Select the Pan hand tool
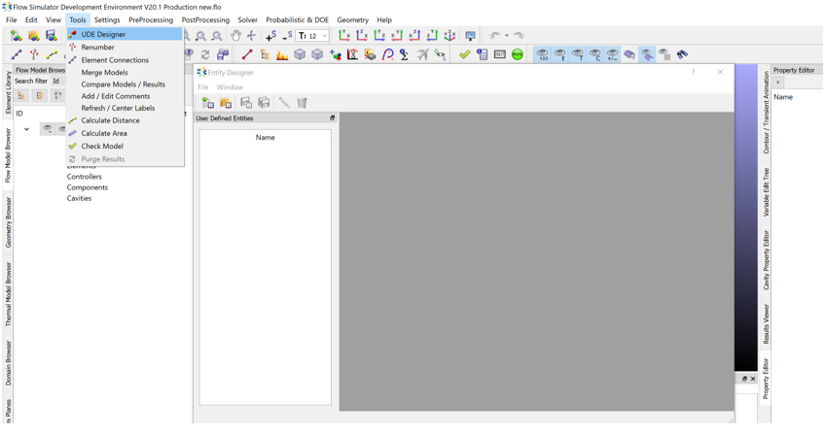This screenshot has height=434, width=825. click(x=235, y=36)
